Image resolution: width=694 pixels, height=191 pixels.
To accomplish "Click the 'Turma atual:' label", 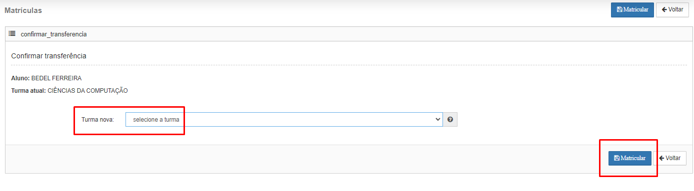I will pyautogui.click(x=28, y=91).
